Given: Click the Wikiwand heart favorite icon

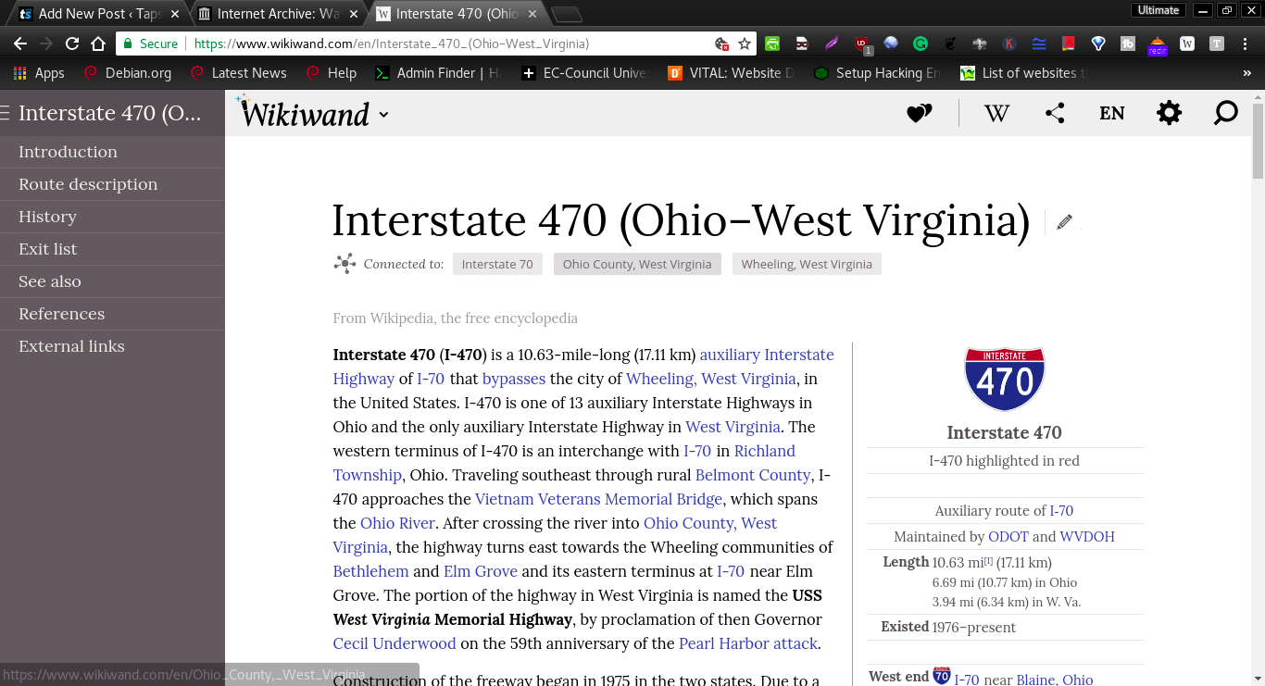Looking at the screenshot, I should [919, 113].
